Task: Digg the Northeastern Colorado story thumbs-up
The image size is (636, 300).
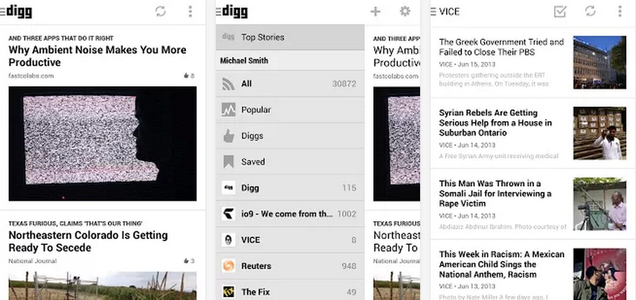Action: click(x=186, y=261)
